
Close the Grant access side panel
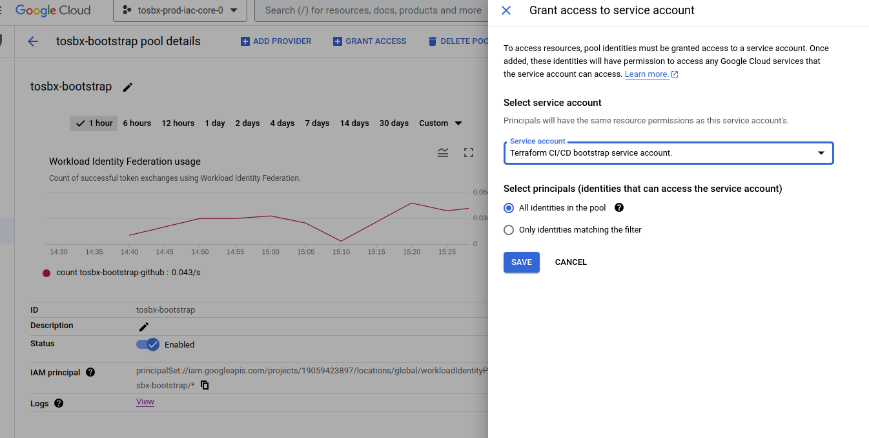(506, 10)
